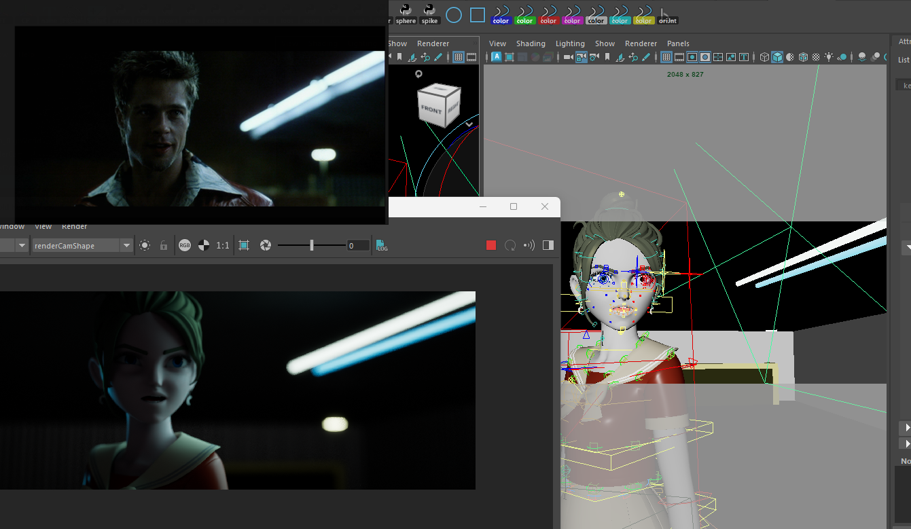Open Camera Attributes in right viewport toolbar

594,57
